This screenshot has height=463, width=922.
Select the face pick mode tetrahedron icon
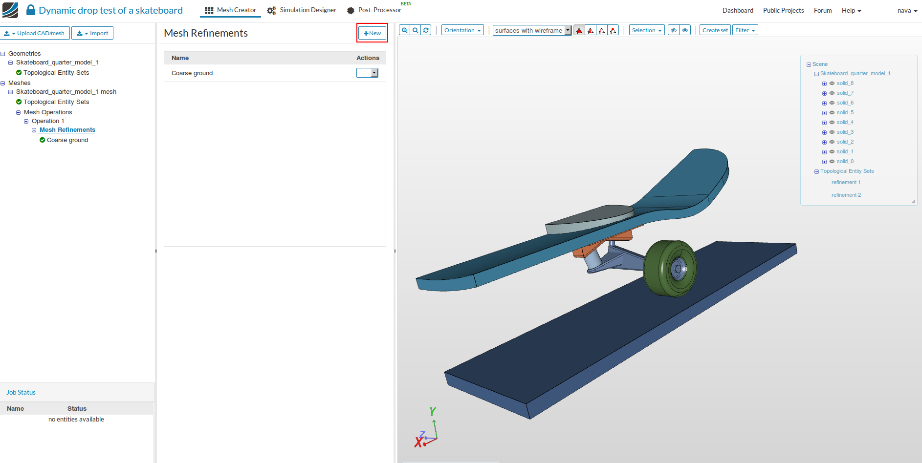tap(591, 30)
